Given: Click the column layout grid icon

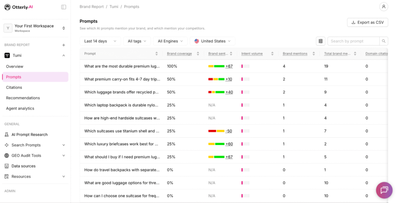Looking at the screenshot, I should 321,41.
